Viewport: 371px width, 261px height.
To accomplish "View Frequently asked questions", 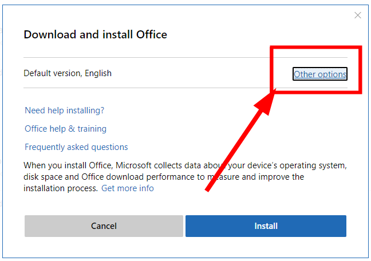I will pyautogui.click(x=76, y=147).
